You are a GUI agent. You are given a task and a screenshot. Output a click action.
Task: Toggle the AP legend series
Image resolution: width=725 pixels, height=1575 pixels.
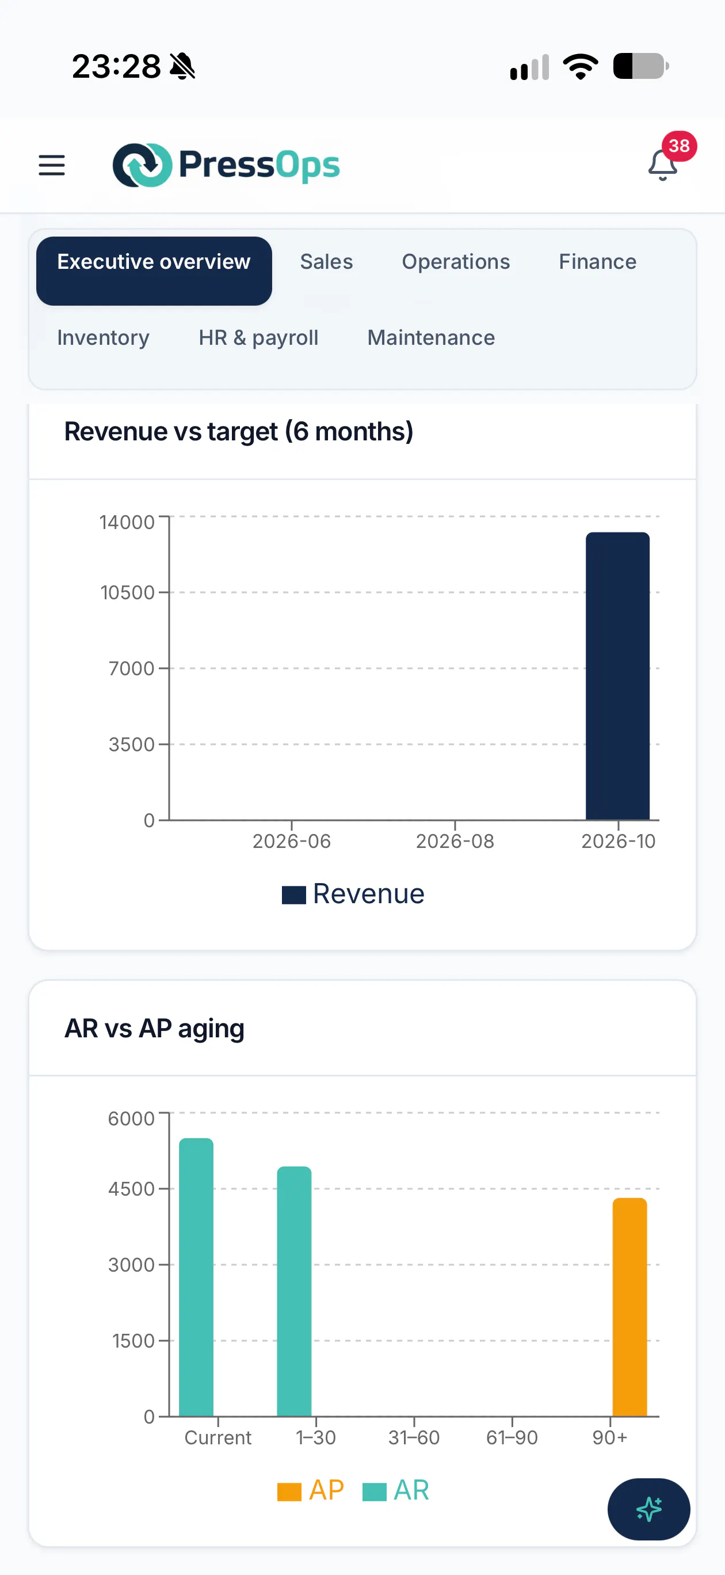(x=311, y=1490)
